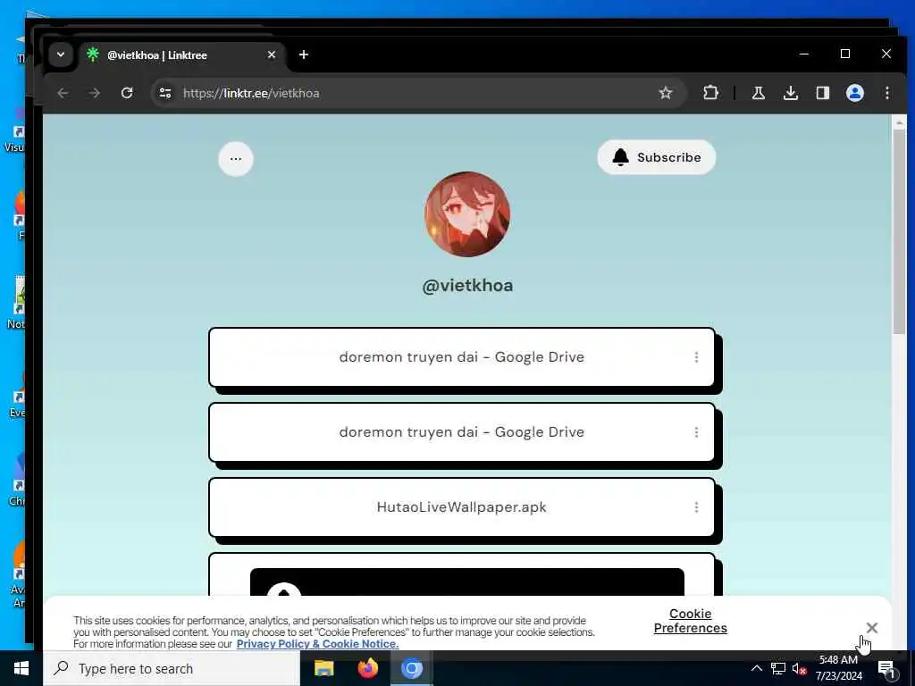Switch to Chrome taskbar icon
Screen dimensions: 915x686
pos(411,668)
